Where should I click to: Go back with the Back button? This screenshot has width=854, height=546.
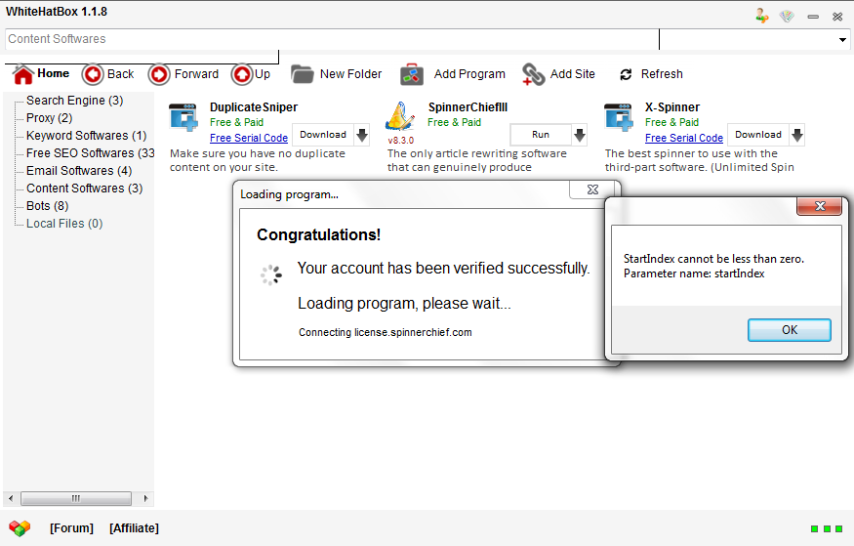93,74
